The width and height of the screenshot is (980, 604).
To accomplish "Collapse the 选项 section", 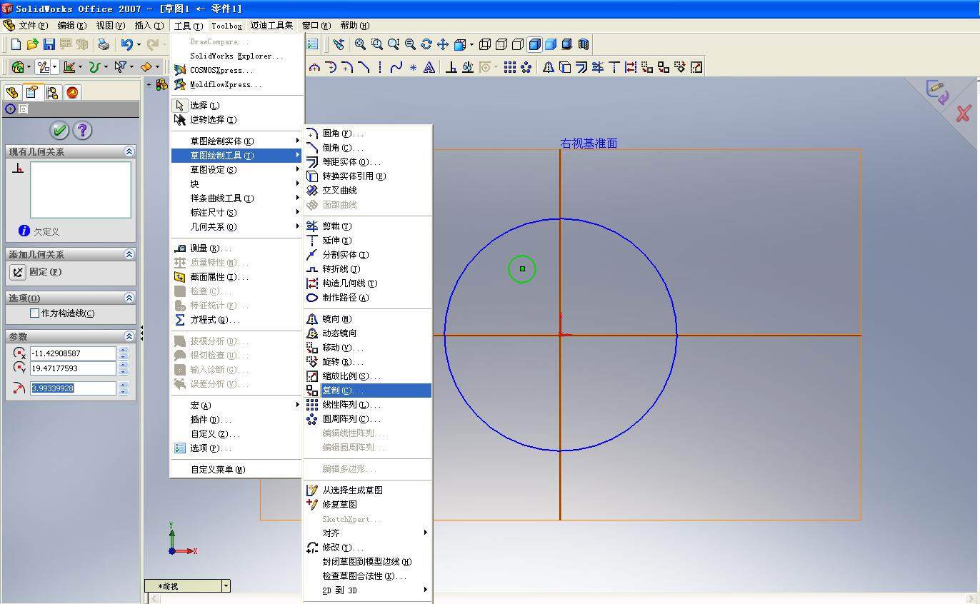I will 129,298.
